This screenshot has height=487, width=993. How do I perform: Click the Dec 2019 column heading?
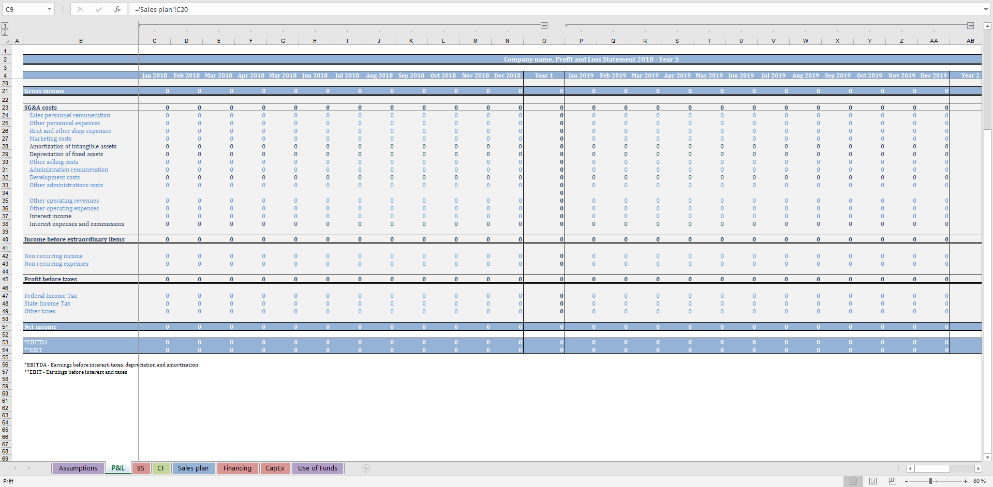(x=933, y=75)
